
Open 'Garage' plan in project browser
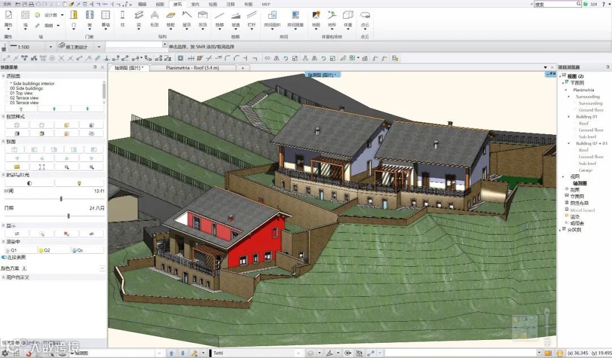point(585,171)
